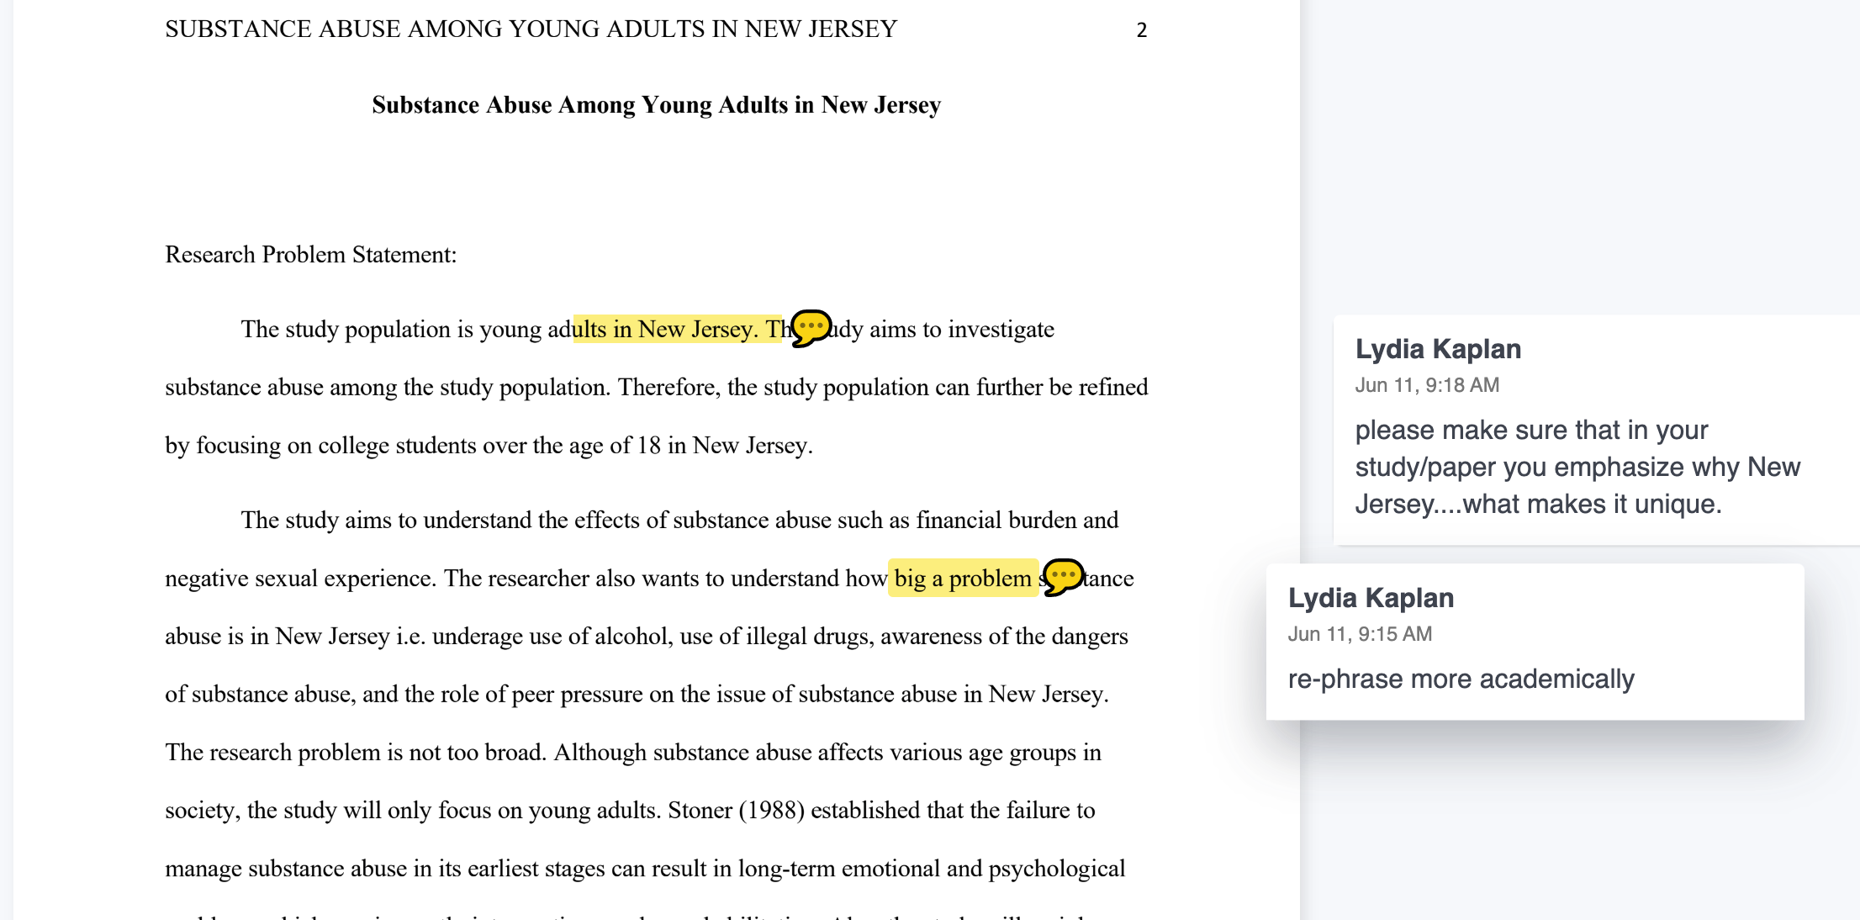This screenshot has height=920, width=1860.
Task: Click the page number 2 in the header
Action: [x=1141, y=30]
